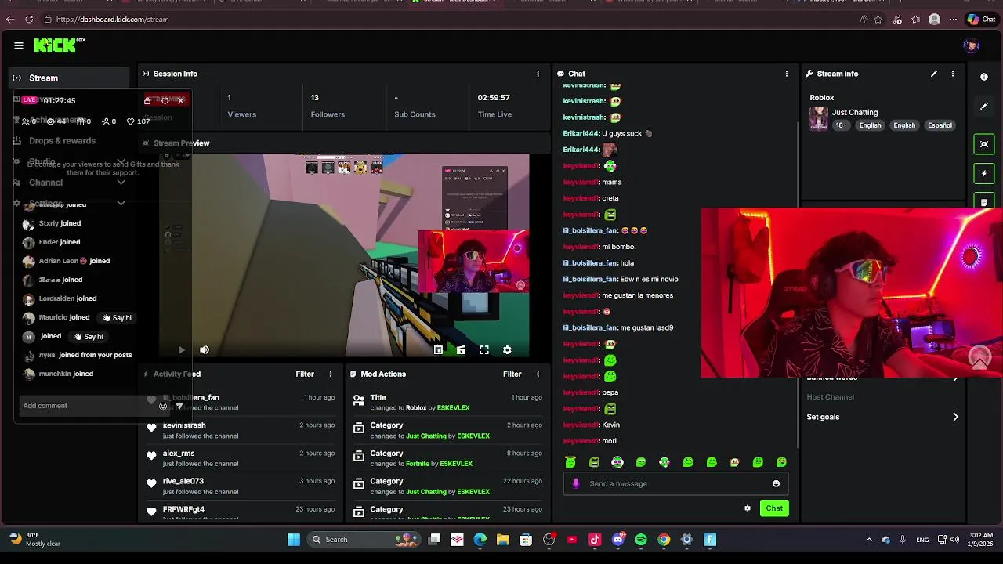Toggle theater mode on stream preview

tap(461, 350)
